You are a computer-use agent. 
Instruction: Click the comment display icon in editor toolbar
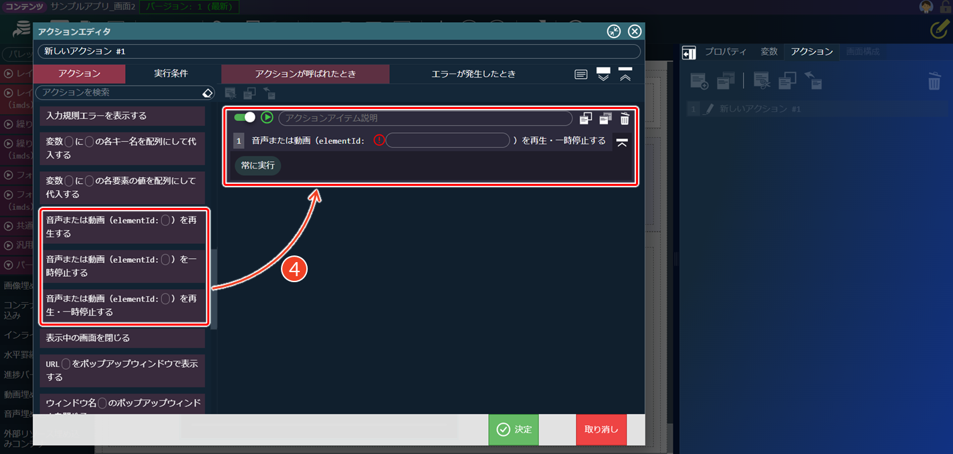[x=581, y=74]
